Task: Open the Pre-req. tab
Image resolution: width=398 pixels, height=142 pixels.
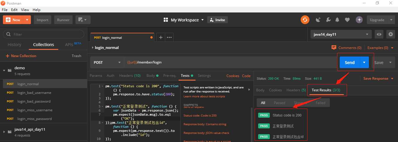Action: (x=170, y=76)
